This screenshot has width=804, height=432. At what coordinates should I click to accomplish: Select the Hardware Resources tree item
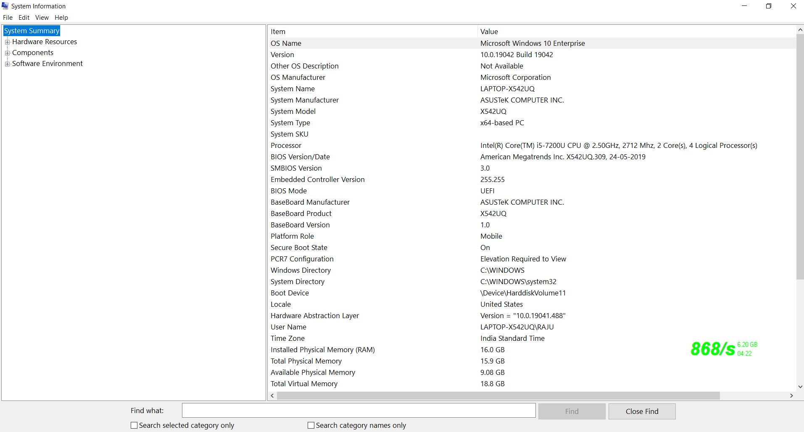coord(45,42)
